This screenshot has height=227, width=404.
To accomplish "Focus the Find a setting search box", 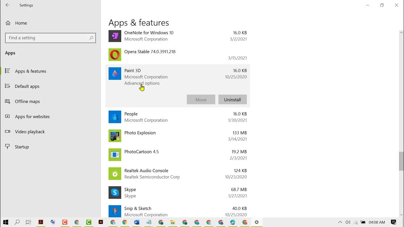I will coord(50,38).
